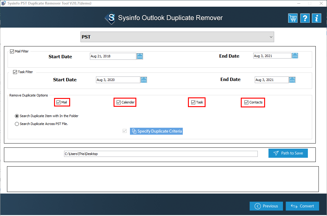The image size is (327, 216).
Task: Disable the Calender duplicate option
Action: [x=119, y=103]
